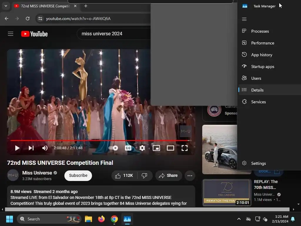The width and height of the screenshot is (301, 226).
Task: Click the browser address bar URL
Action: pos(78,19)
